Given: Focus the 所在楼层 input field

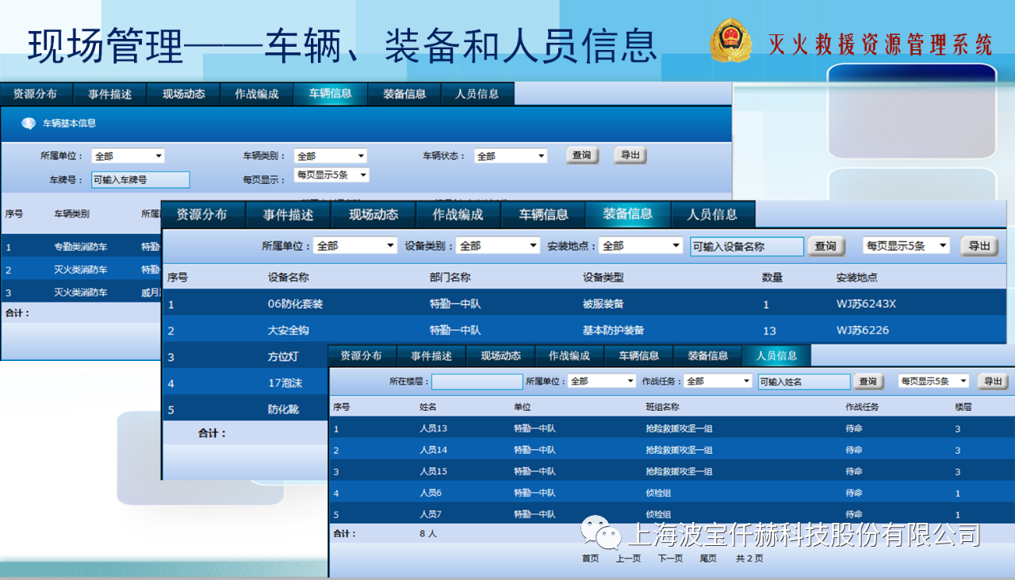Looking at the screenshot, I should coord(477,382).
